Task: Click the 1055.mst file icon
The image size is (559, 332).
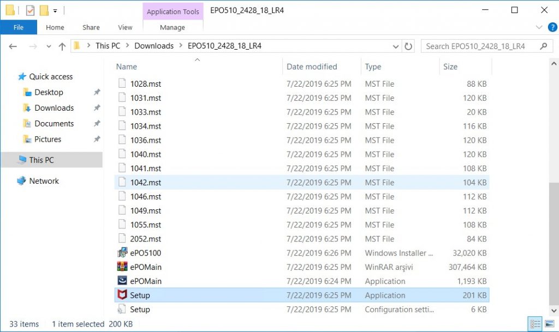Action: tap(122, 225)
